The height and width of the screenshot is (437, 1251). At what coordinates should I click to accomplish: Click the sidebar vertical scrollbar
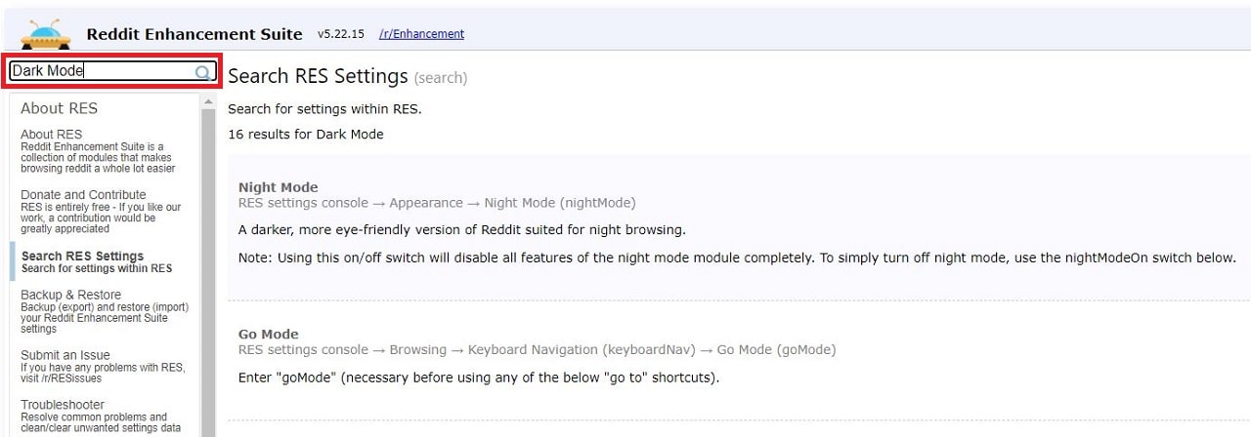[207, 273]
